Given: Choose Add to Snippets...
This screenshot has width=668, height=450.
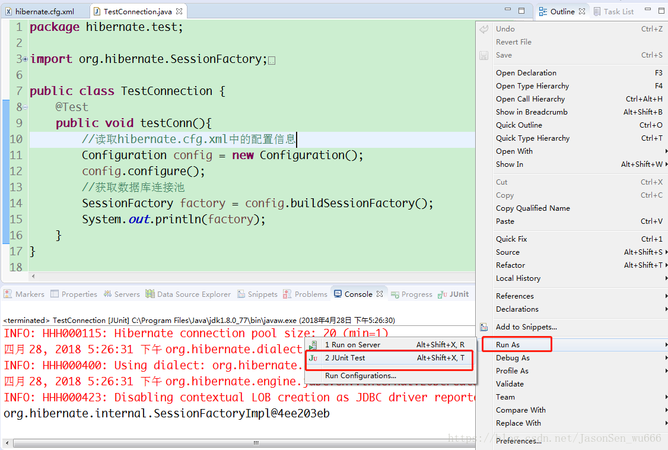Looking at the screenshot, I should pos(571,327).
